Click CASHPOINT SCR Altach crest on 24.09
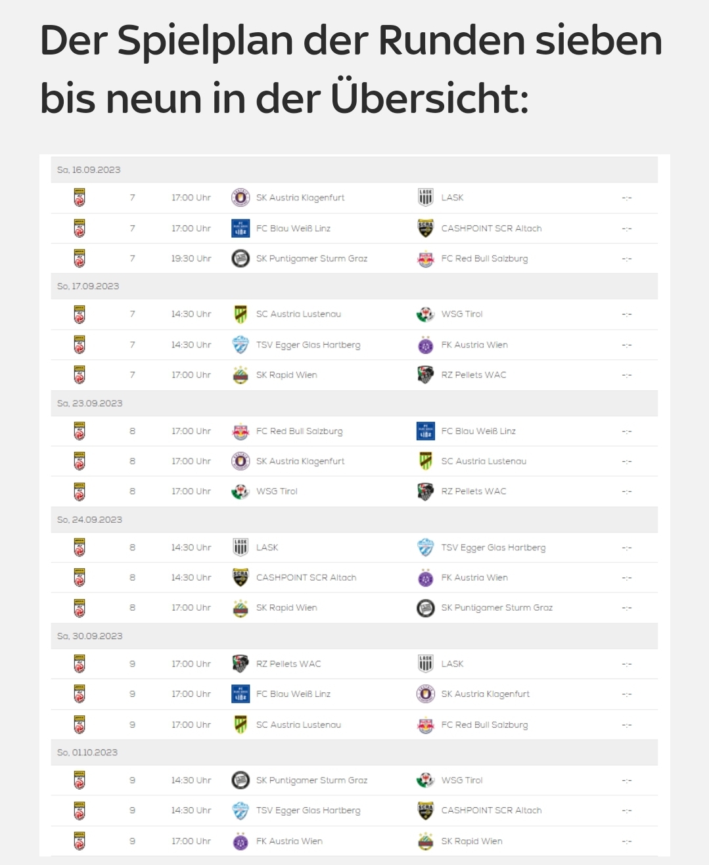 pyautogui.click(x=240, y=577)
